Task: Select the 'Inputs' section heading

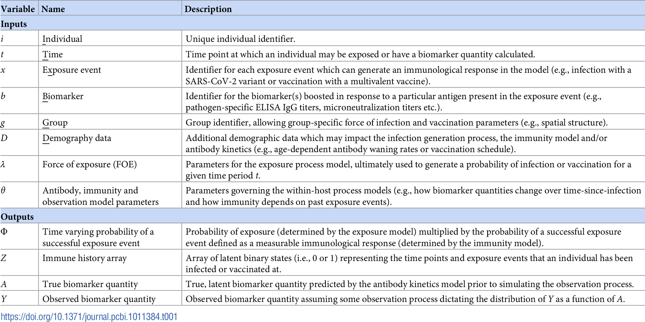Action: [14, 24]
